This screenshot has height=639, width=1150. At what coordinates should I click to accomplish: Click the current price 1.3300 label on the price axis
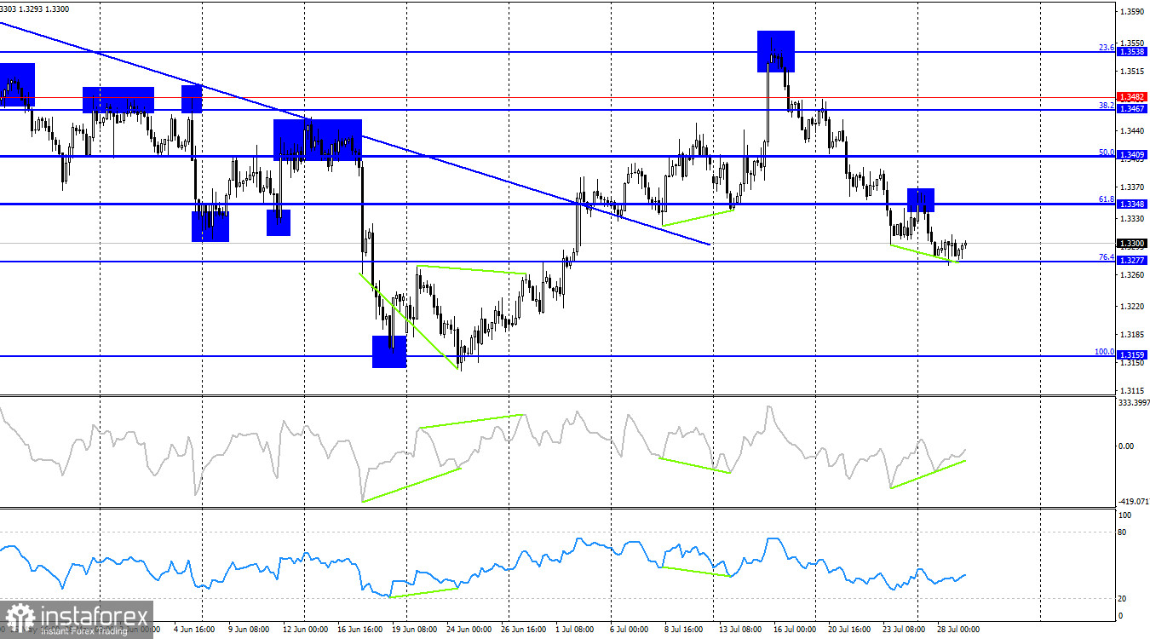tap(1131, 244)
